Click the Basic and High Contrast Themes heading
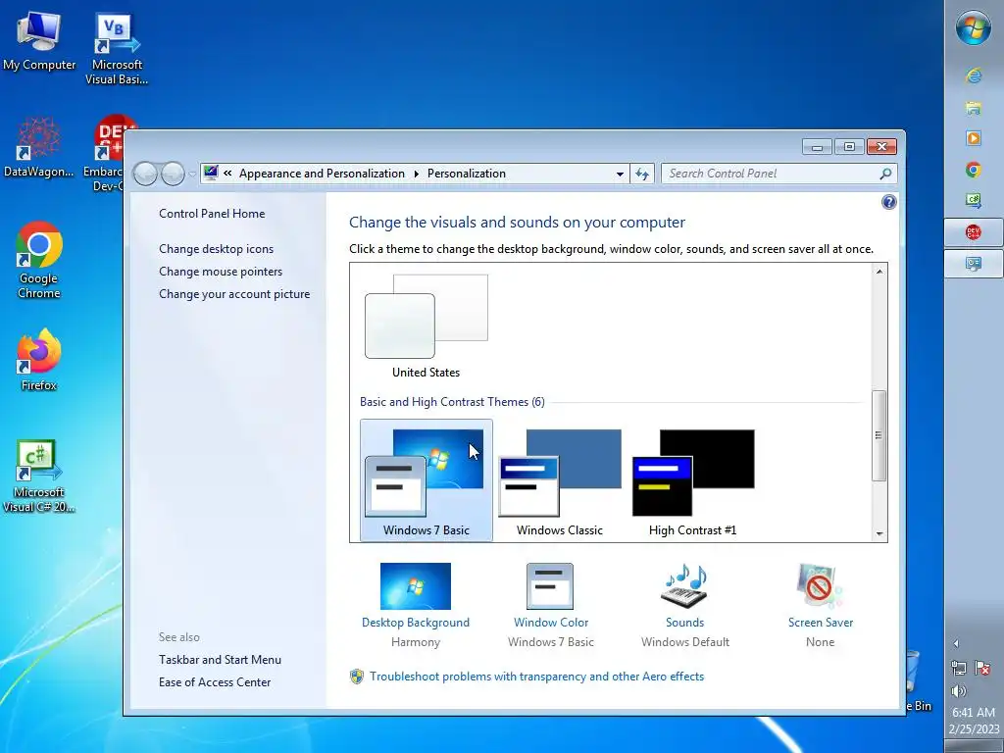Screen dimensions: 1004x753 452,402
